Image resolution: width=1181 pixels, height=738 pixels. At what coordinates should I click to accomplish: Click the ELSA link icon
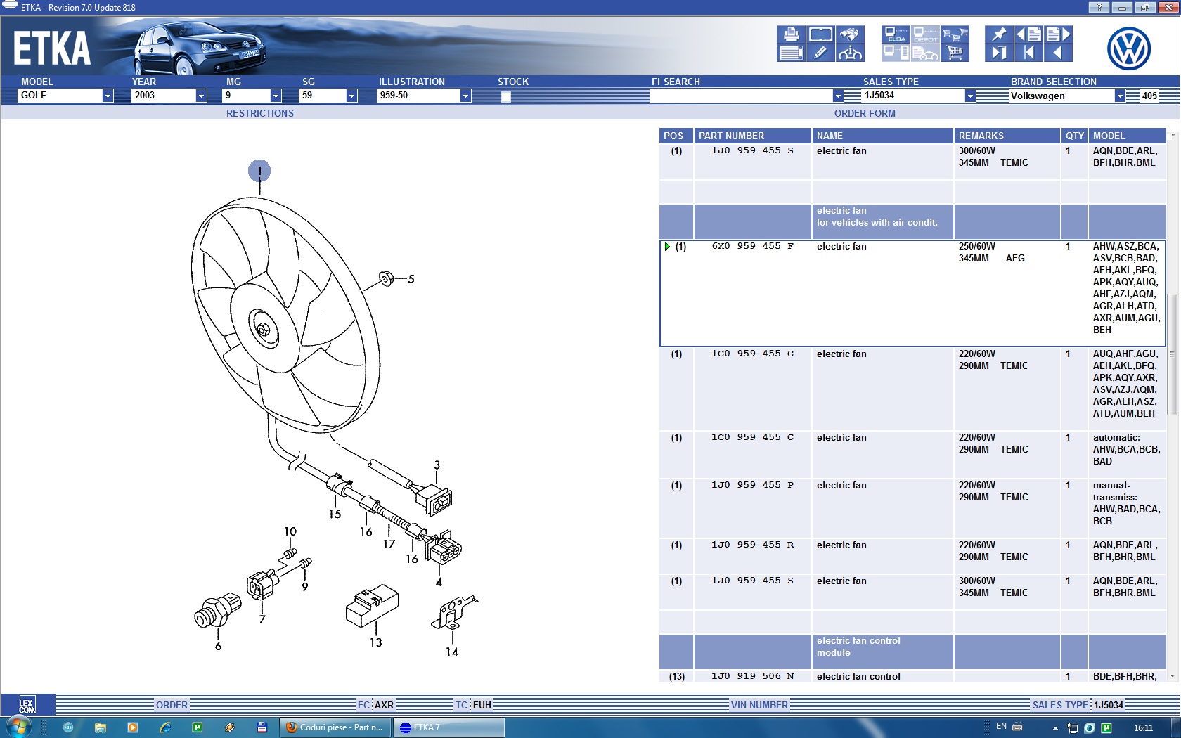click(896, 34)
